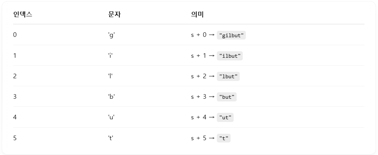Click the index 0 cell
Screen dimensions: 378x155
click(15, 35)
